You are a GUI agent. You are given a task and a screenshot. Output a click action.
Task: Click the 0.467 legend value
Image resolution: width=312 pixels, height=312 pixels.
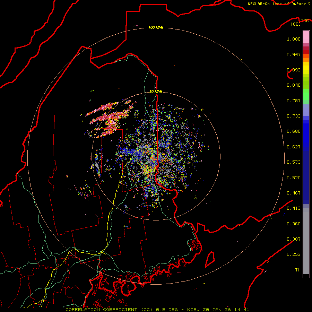pyautogui.click(x=294, y=193)
